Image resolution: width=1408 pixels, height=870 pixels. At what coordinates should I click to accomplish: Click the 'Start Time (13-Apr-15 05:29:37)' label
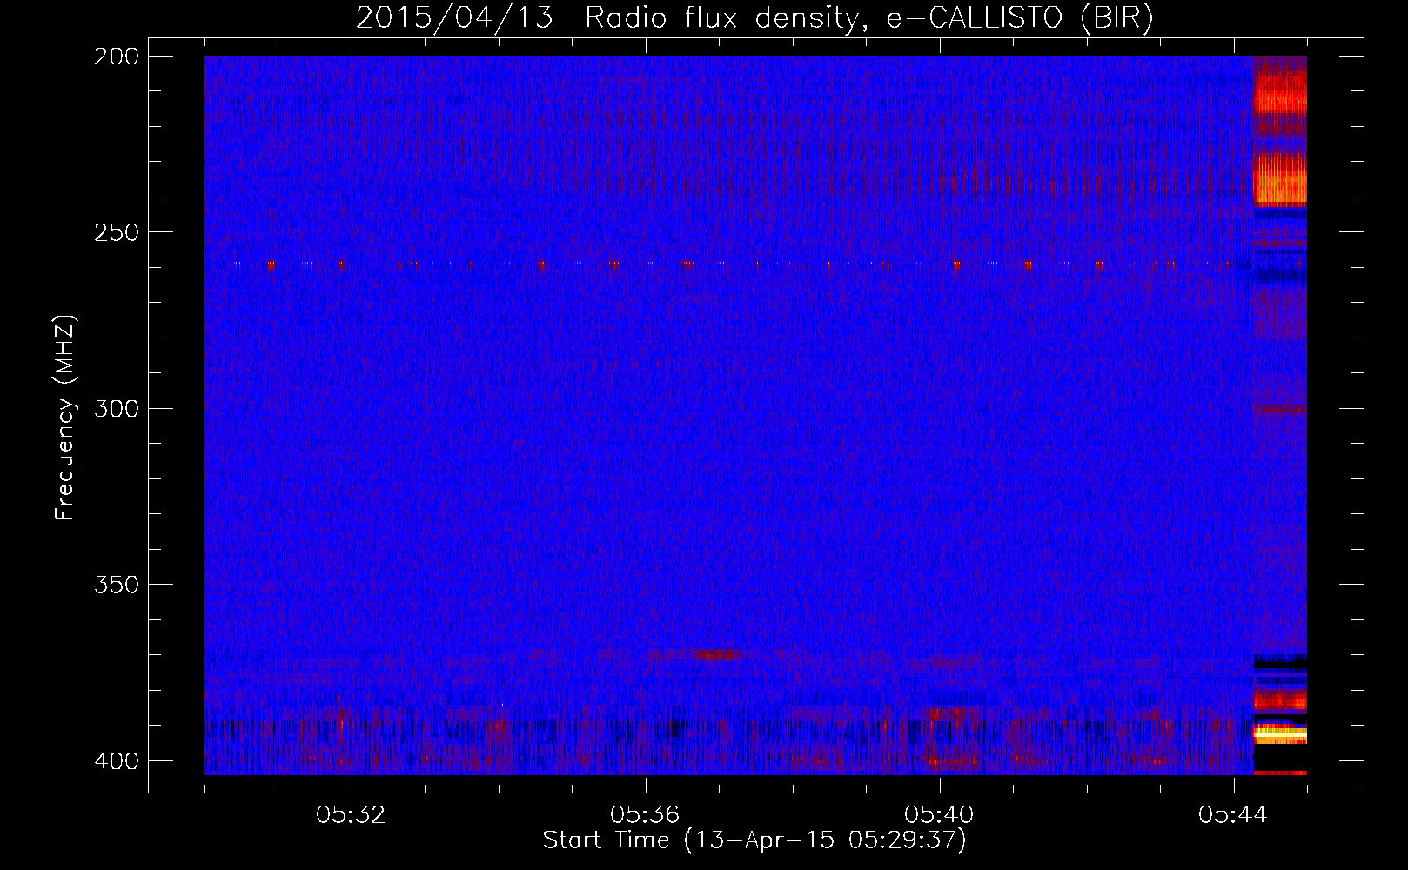coord(754,840)
